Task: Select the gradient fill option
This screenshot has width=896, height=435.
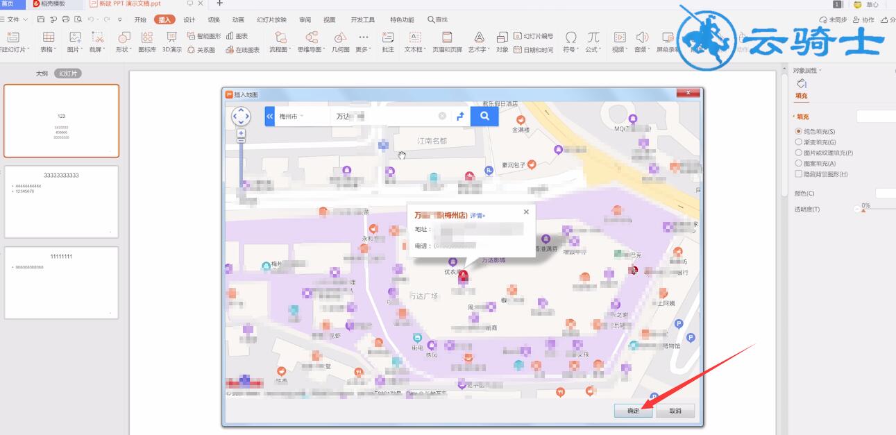Action: coord(815,142)
